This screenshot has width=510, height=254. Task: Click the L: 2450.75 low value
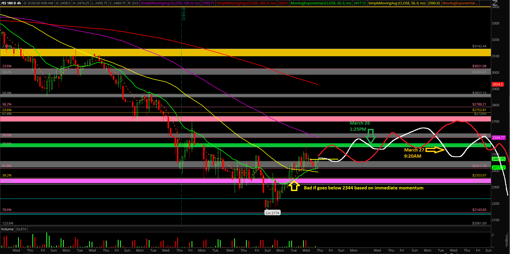click(x=99, y=3)
